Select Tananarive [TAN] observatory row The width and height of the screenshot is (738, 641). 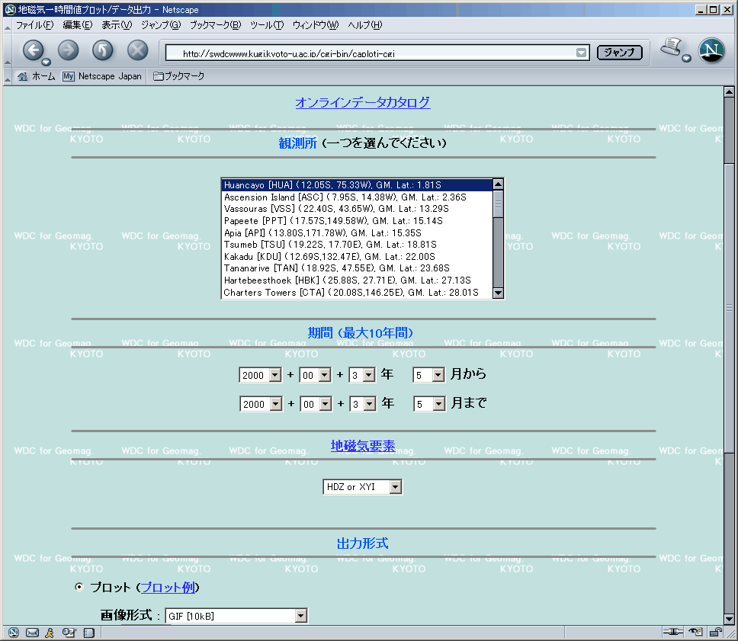pos(357,268)
